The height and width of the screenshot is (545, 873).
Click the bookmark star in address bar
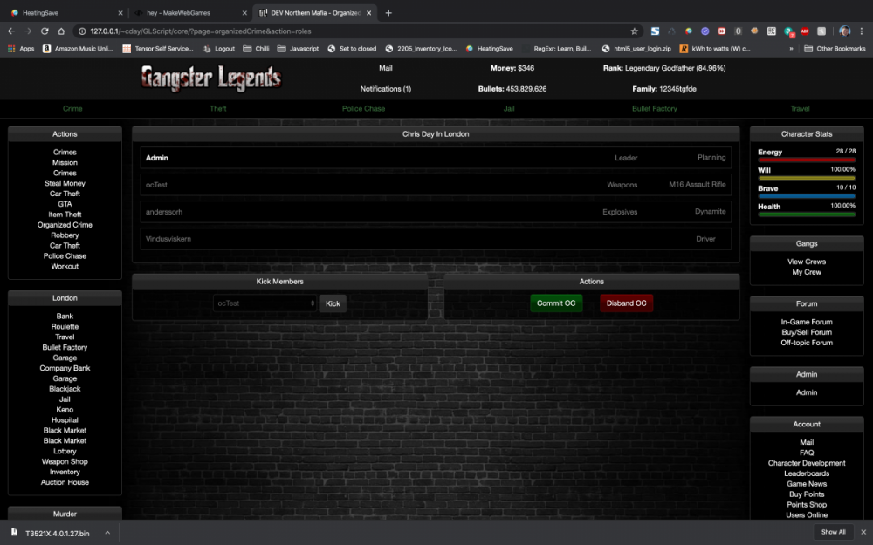pos(634,31)
